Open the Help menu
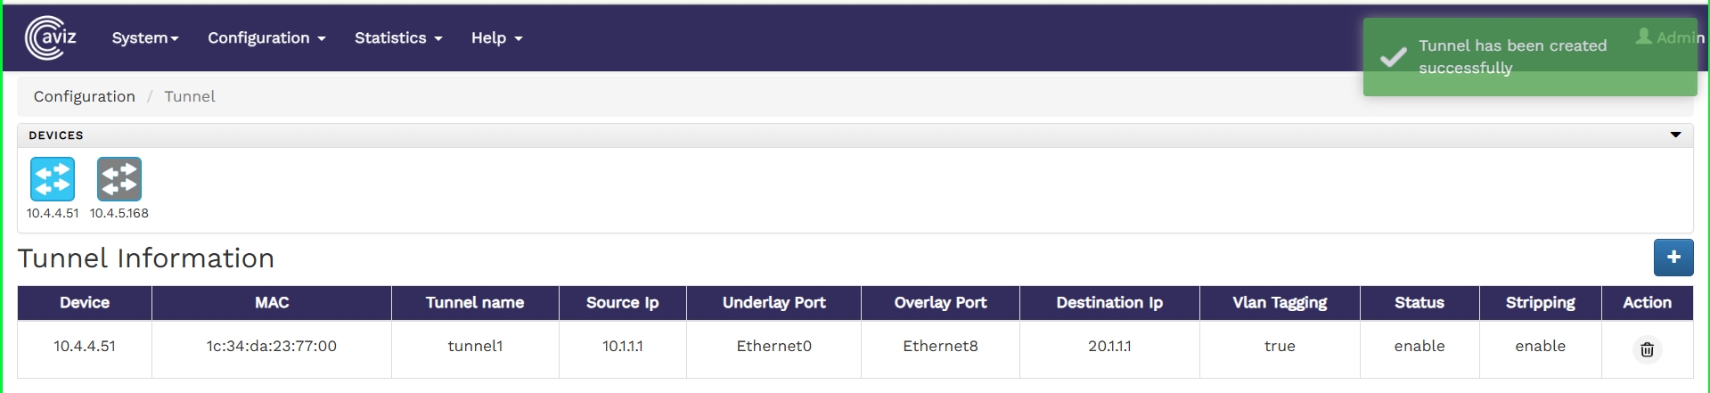Image resolution: width=1710 pixels, height=393 pixels. [x=496, y=37]
